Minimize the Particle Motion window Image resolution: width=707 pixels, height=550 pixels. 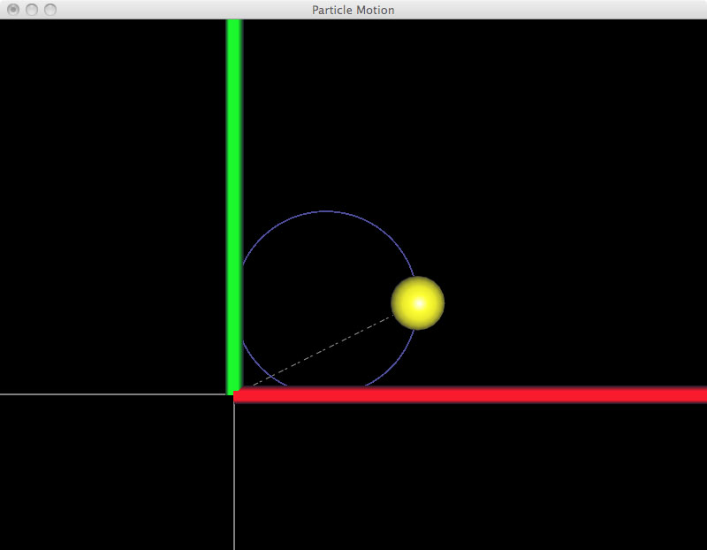click(x=32, y=10)
